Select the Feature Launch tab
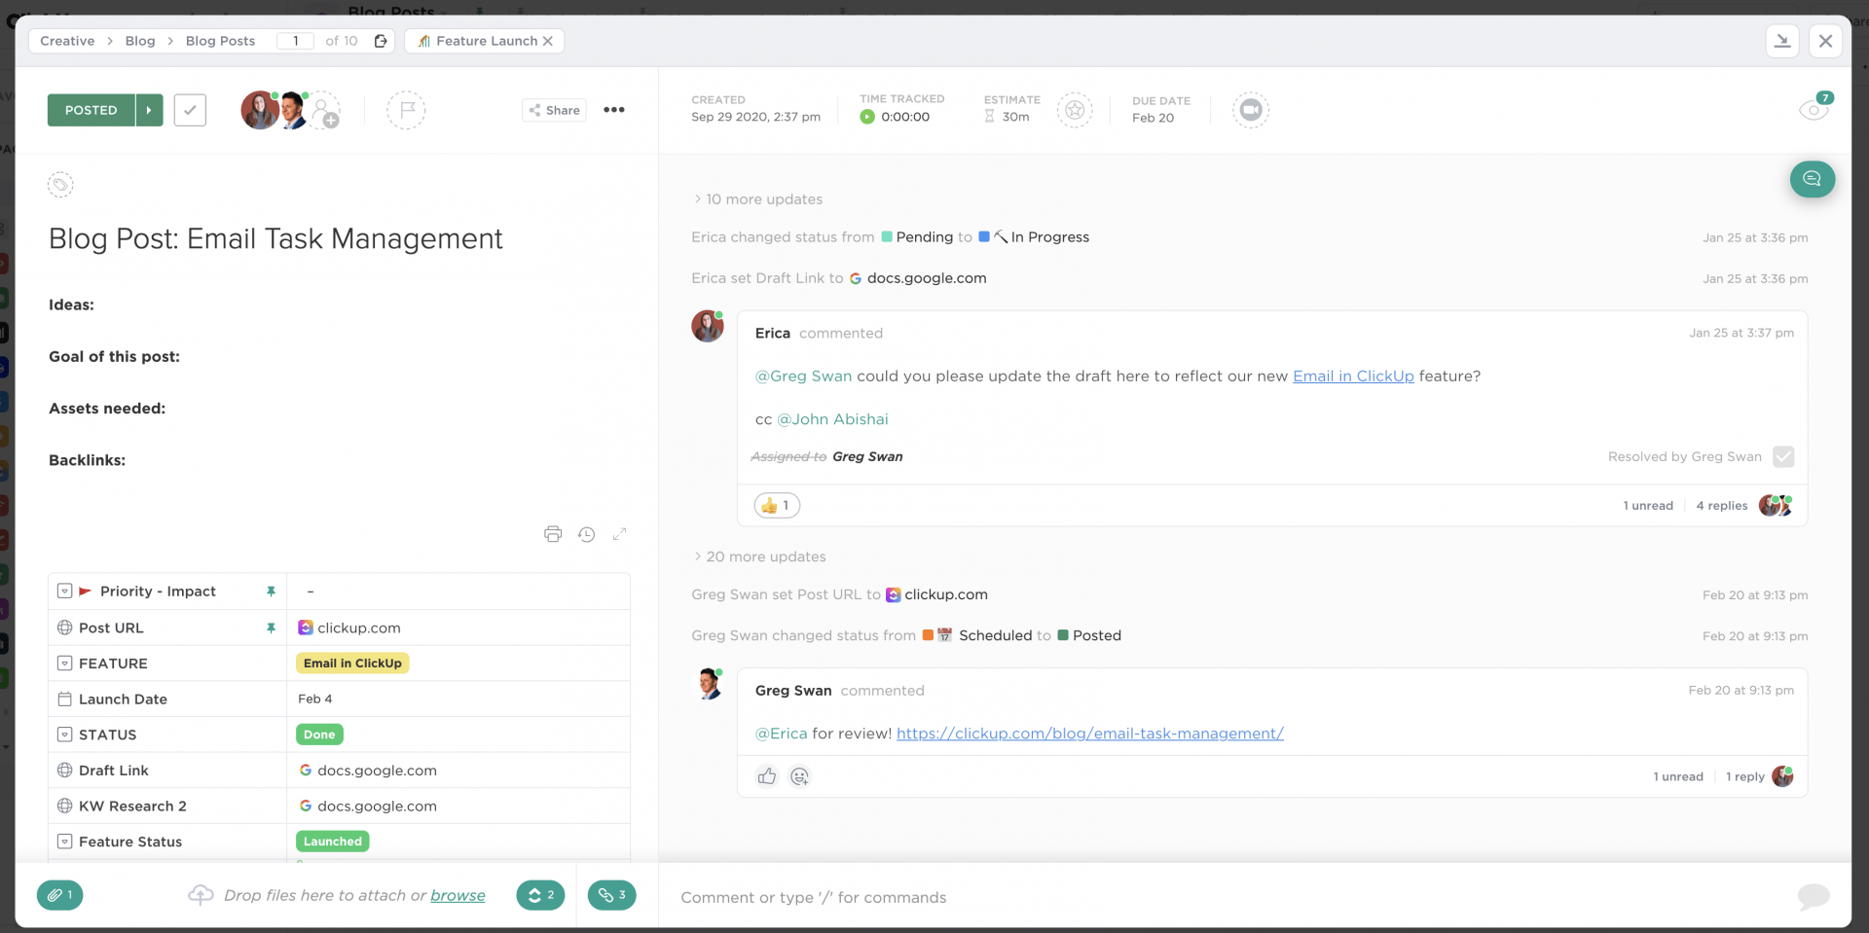 (x=486, y=41)
